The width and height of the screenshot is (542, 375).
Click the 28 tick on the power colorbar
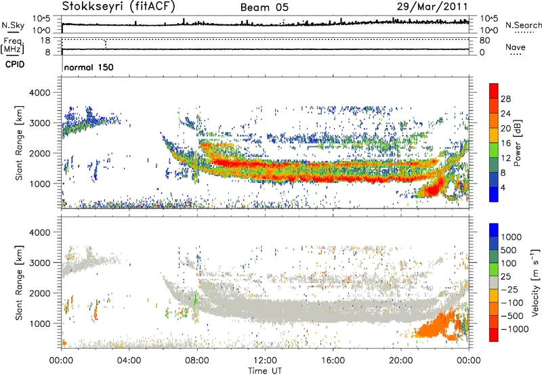click(x=505, y=99)
